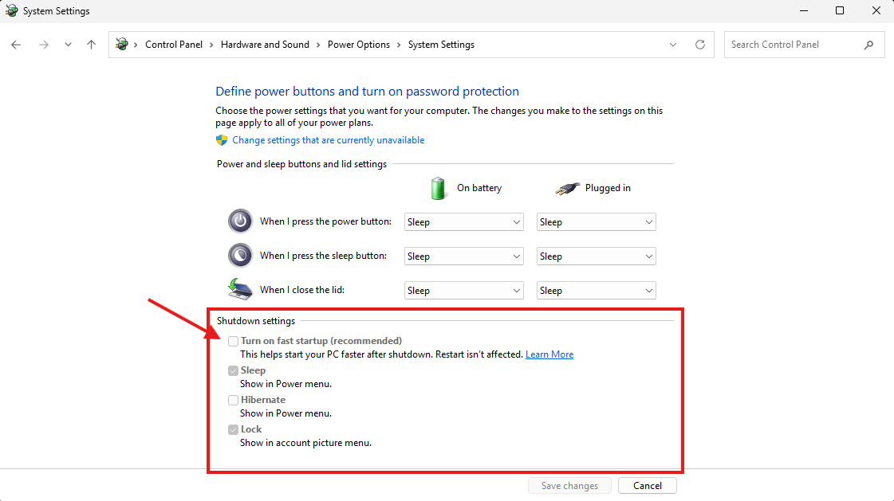The height and width of the screenshot is (501, 894).
Task: Click the Forward navigation arrow
Action: [43, 45]
